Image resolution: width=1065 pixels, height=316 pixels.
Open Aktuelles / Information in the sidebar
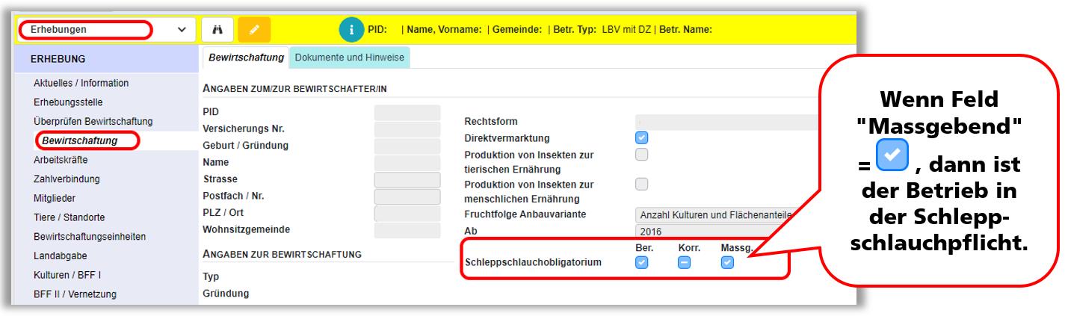[x=81, y=83]
